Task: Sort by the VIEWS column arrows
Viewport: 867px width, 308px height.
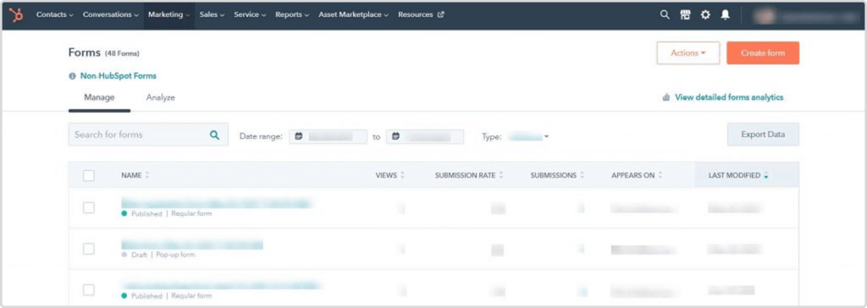Action: tap(402, 175)
